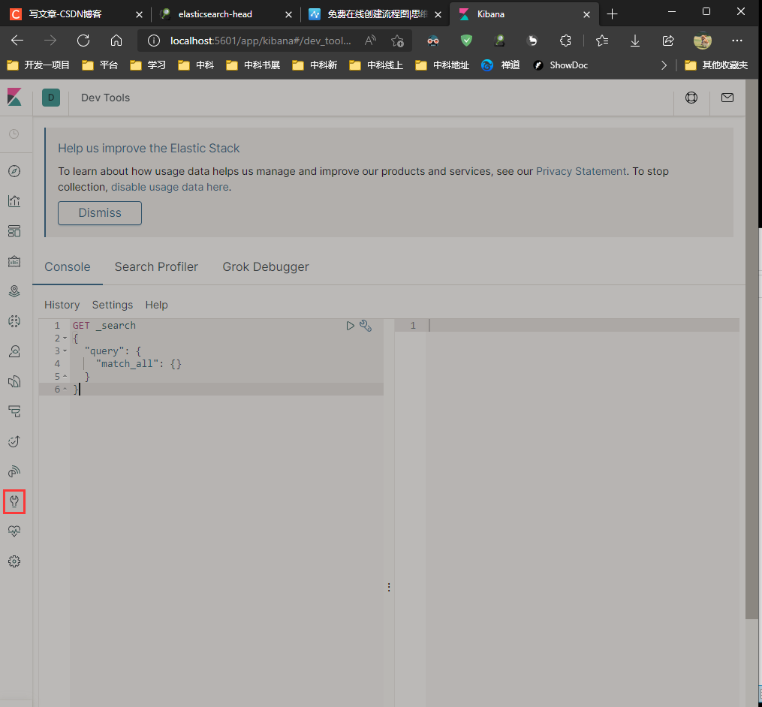The image size is (762, 707).
Task: Open Logs icon in sidebar
Action: click(14, 381)
